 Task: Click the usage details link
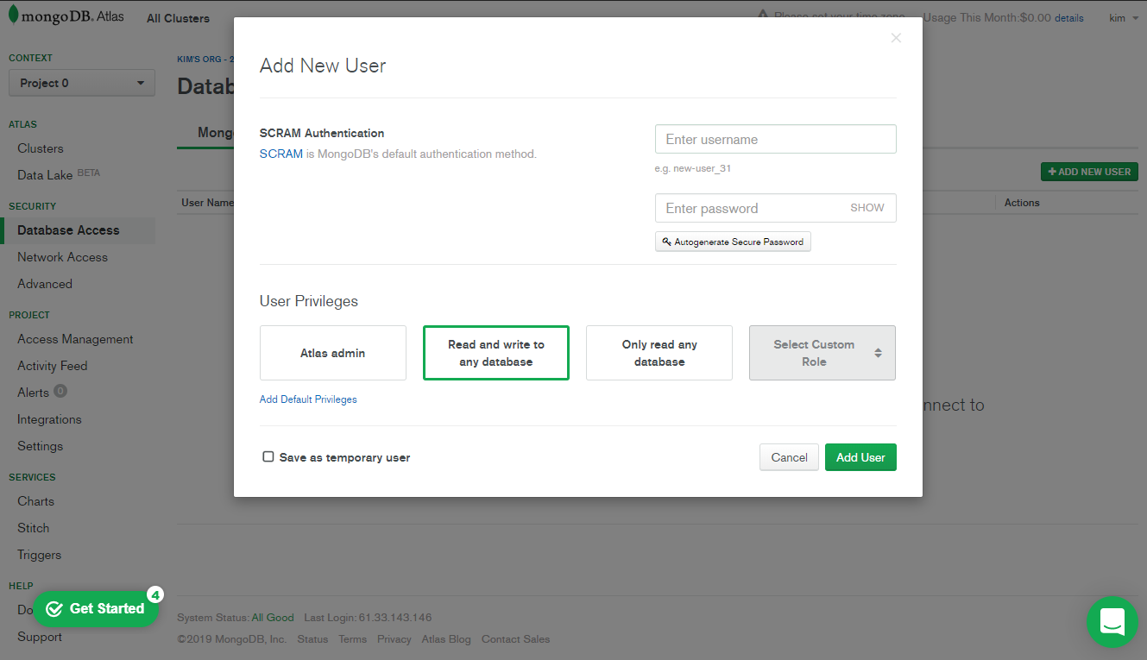click(1068, 18)
